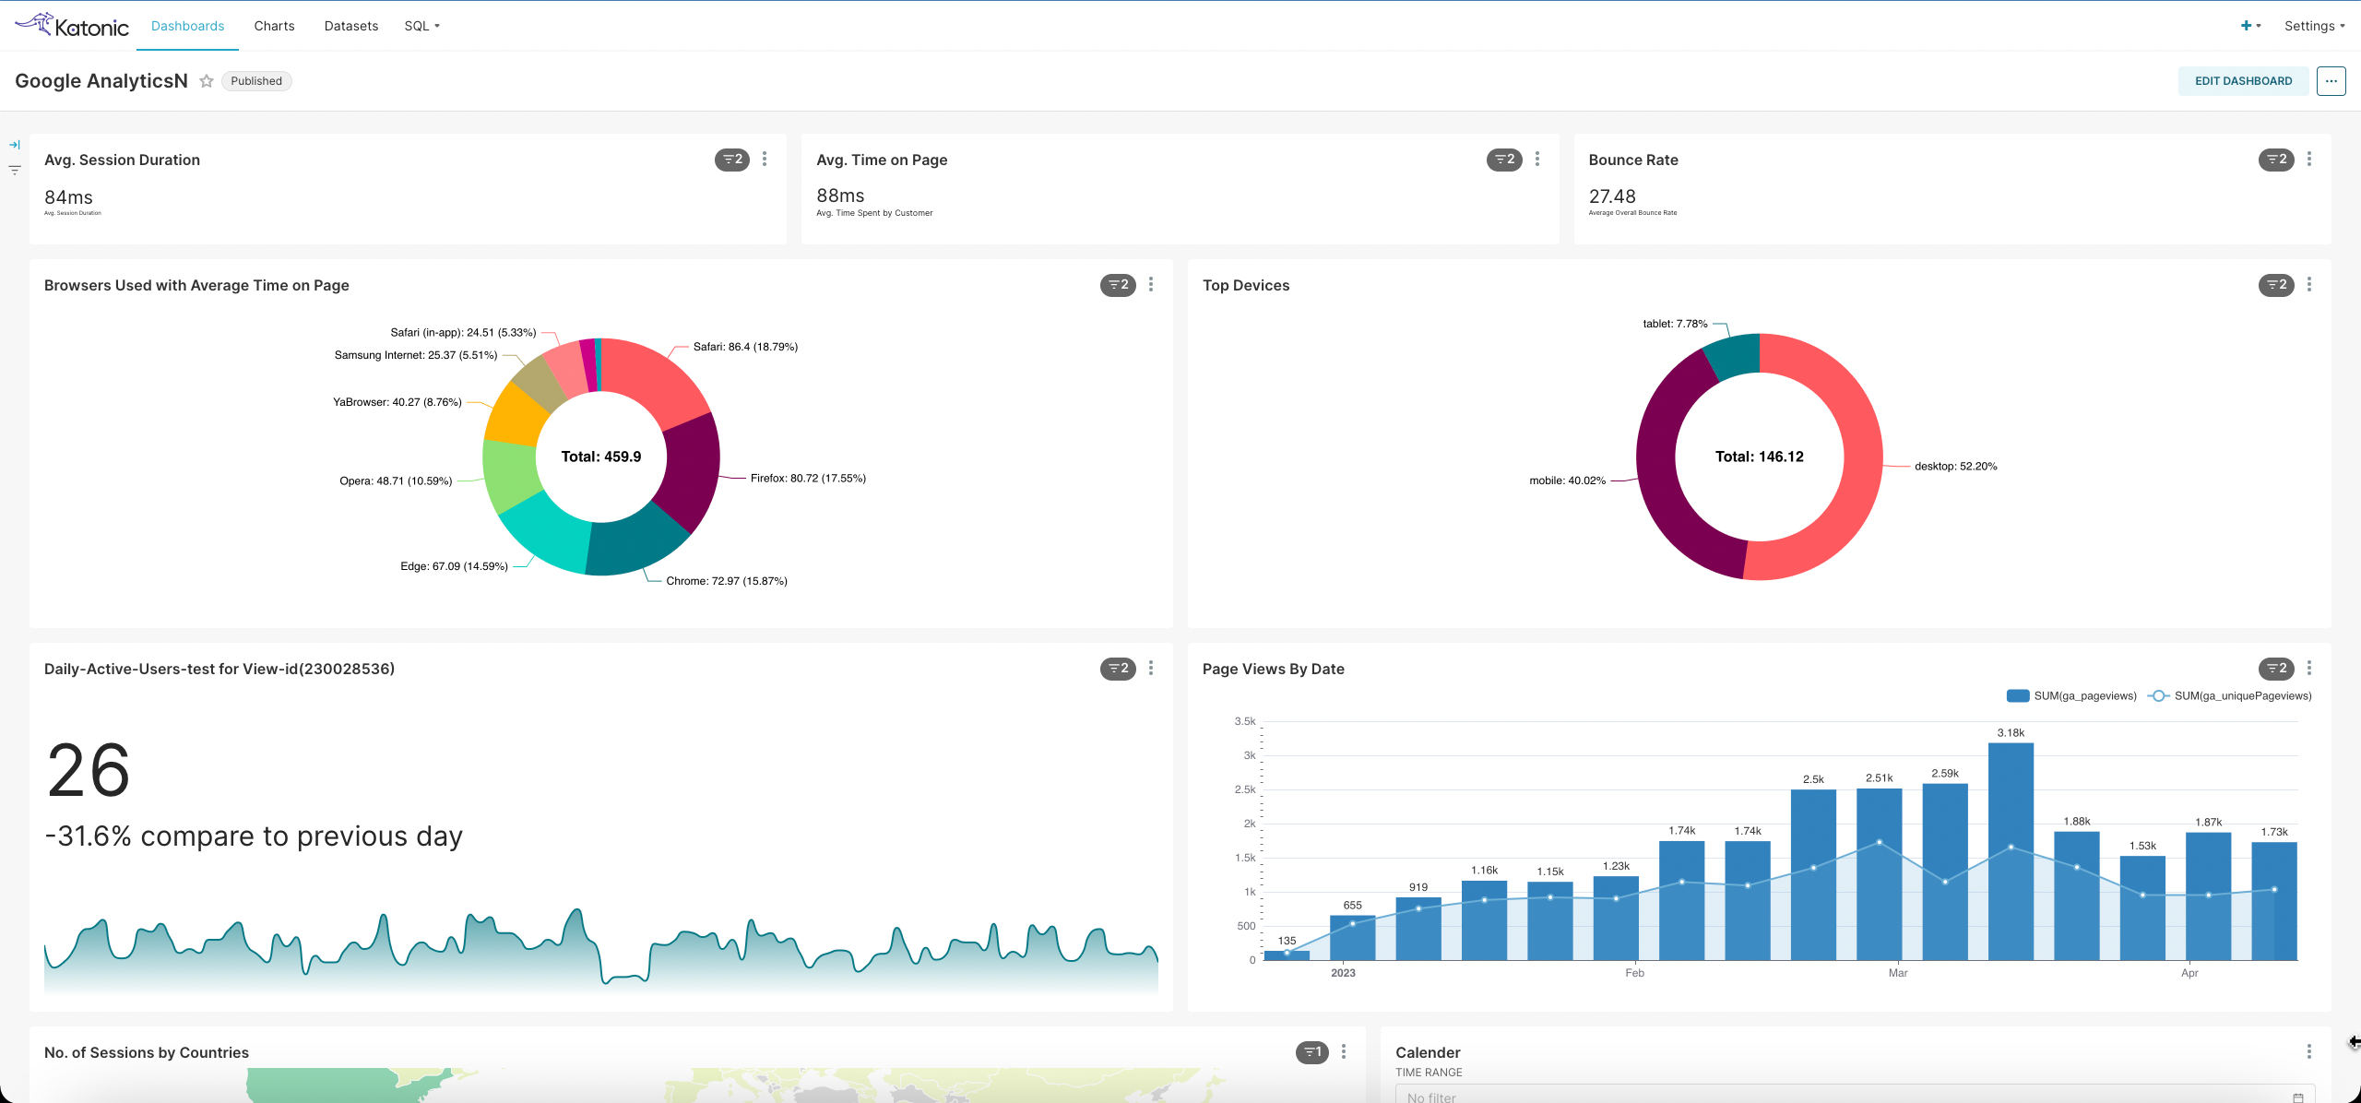Click the turquoise Edge pie slice
The height and width of the screenshot is (1103, 2361).
point(548,532)
